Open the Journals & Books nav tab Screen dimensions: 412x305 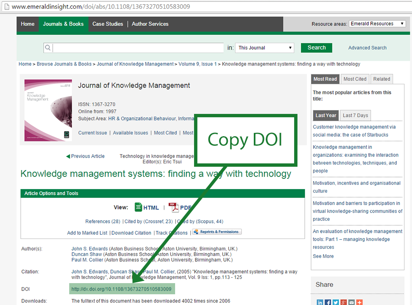point(63,24)
